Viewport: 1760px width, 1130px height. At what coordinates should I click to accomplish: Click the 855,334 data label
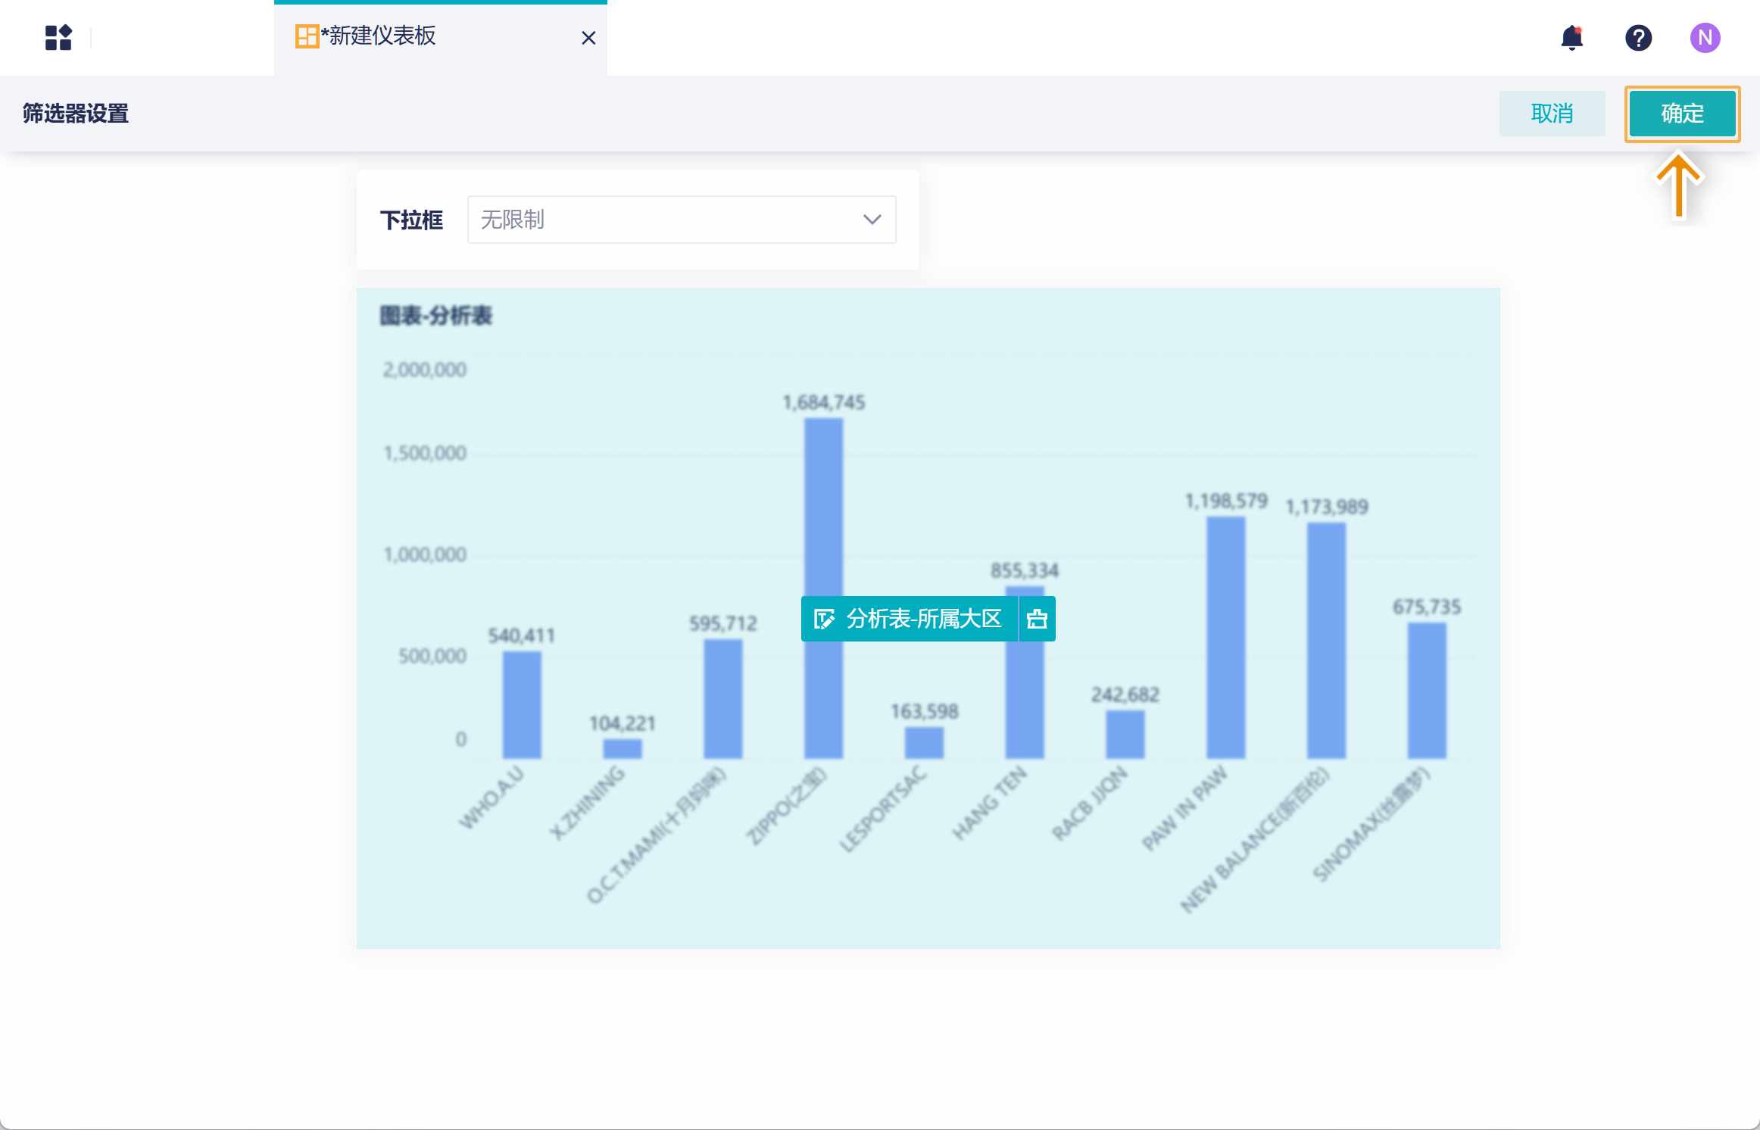pos(1025,570)
